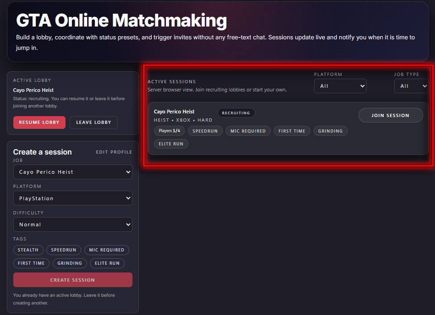Expand the Job Type filter dropdown
Image resolution: width=435 pixels, height=315 pixels.
coord(411,86)
